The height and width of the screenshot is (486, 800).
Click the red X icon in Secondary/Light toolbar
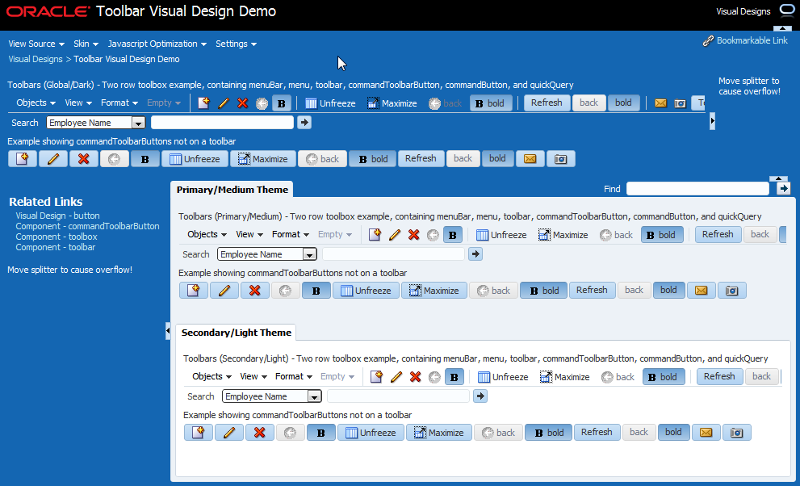[x=415, y=377]
